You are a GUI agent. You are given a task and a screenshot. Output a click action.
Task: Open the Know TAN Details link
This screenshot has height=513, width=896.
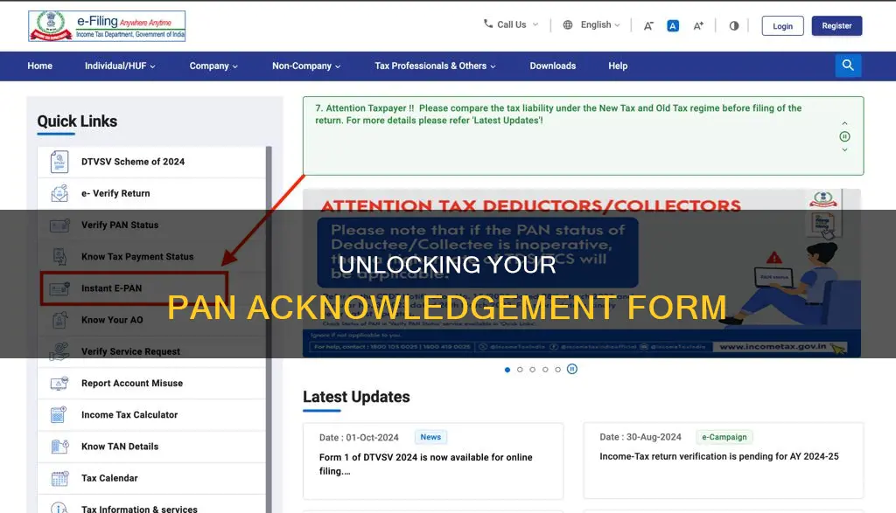tap(119, 447)
